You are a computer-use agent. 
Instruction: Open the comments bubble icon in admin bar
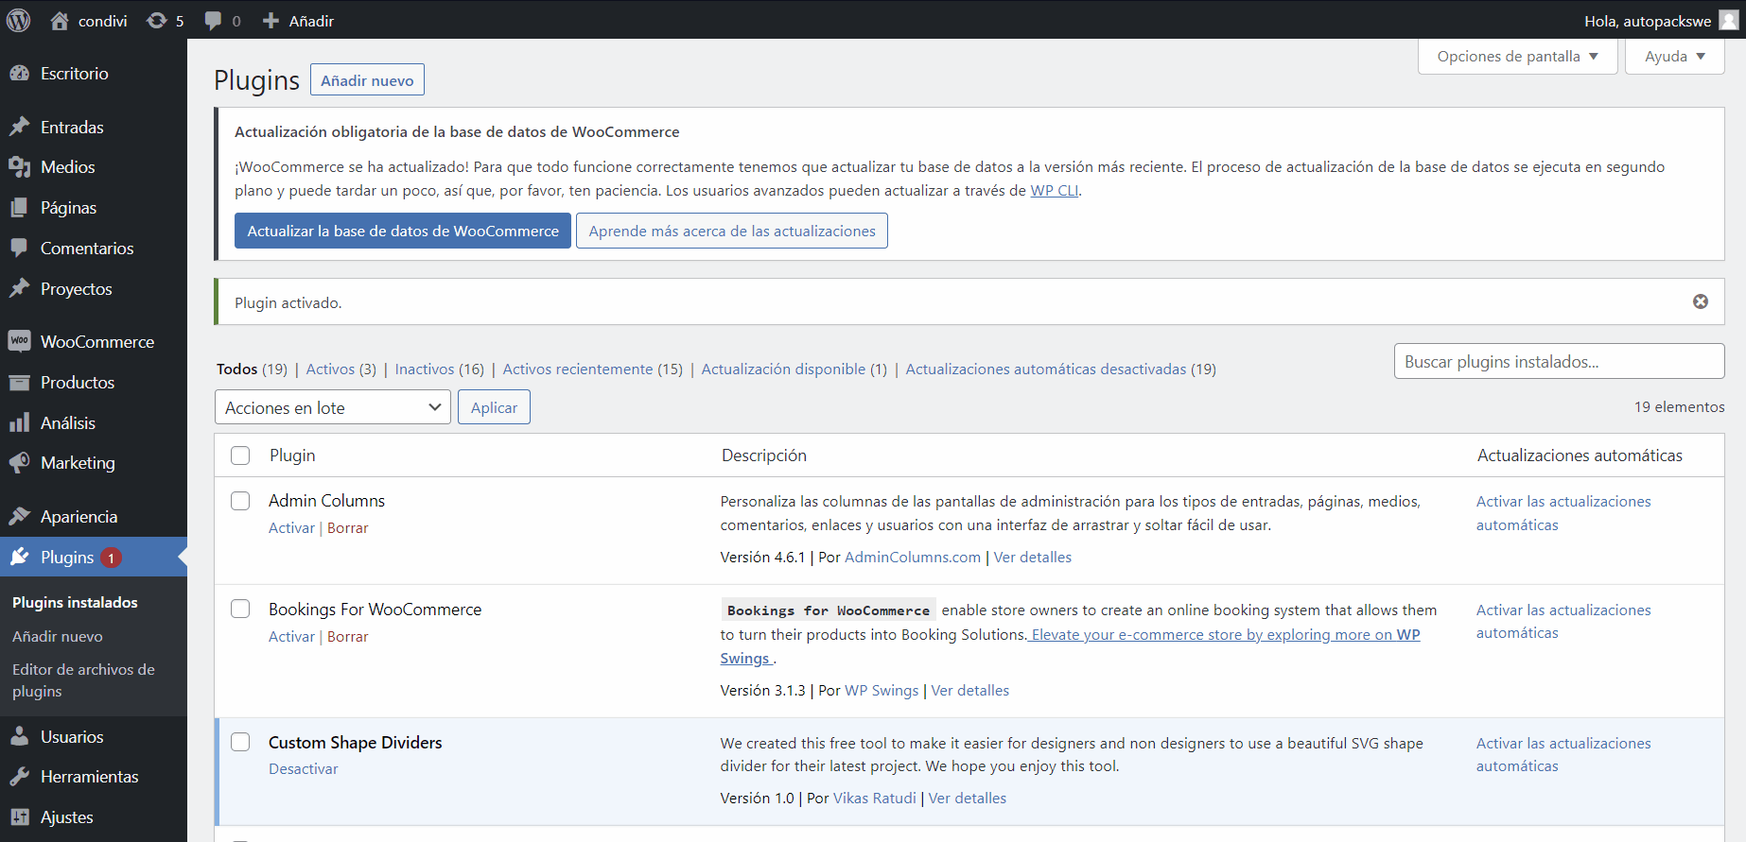tap(214, 21)
